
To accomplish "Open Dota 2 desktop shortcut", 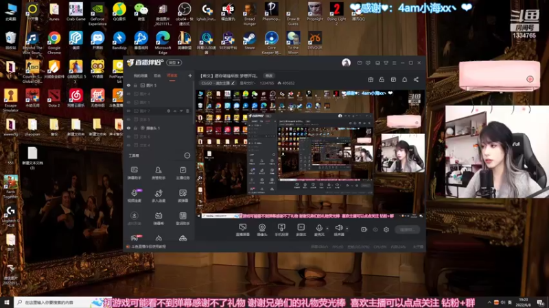I will pyautogui.click(x=54, y=98).
